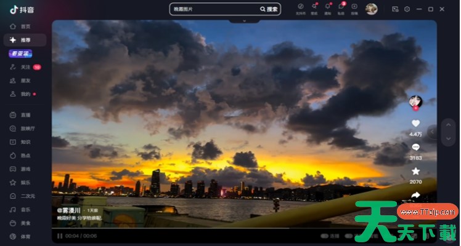Open the user avatar menu in top bar
461x246 pixels.
coord(372,9)
